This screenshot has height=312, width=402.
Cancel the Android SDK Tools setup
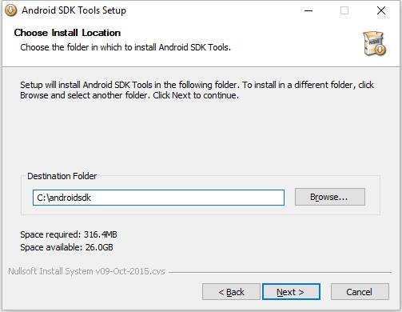(x=360, y=292)
